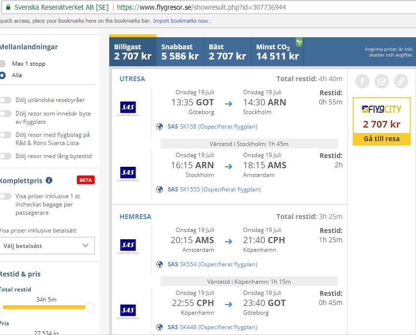Viewport: 416px width, 335px height.
Task: Open the Välj betalsätt dropdown
Action: tap(47, 246)
